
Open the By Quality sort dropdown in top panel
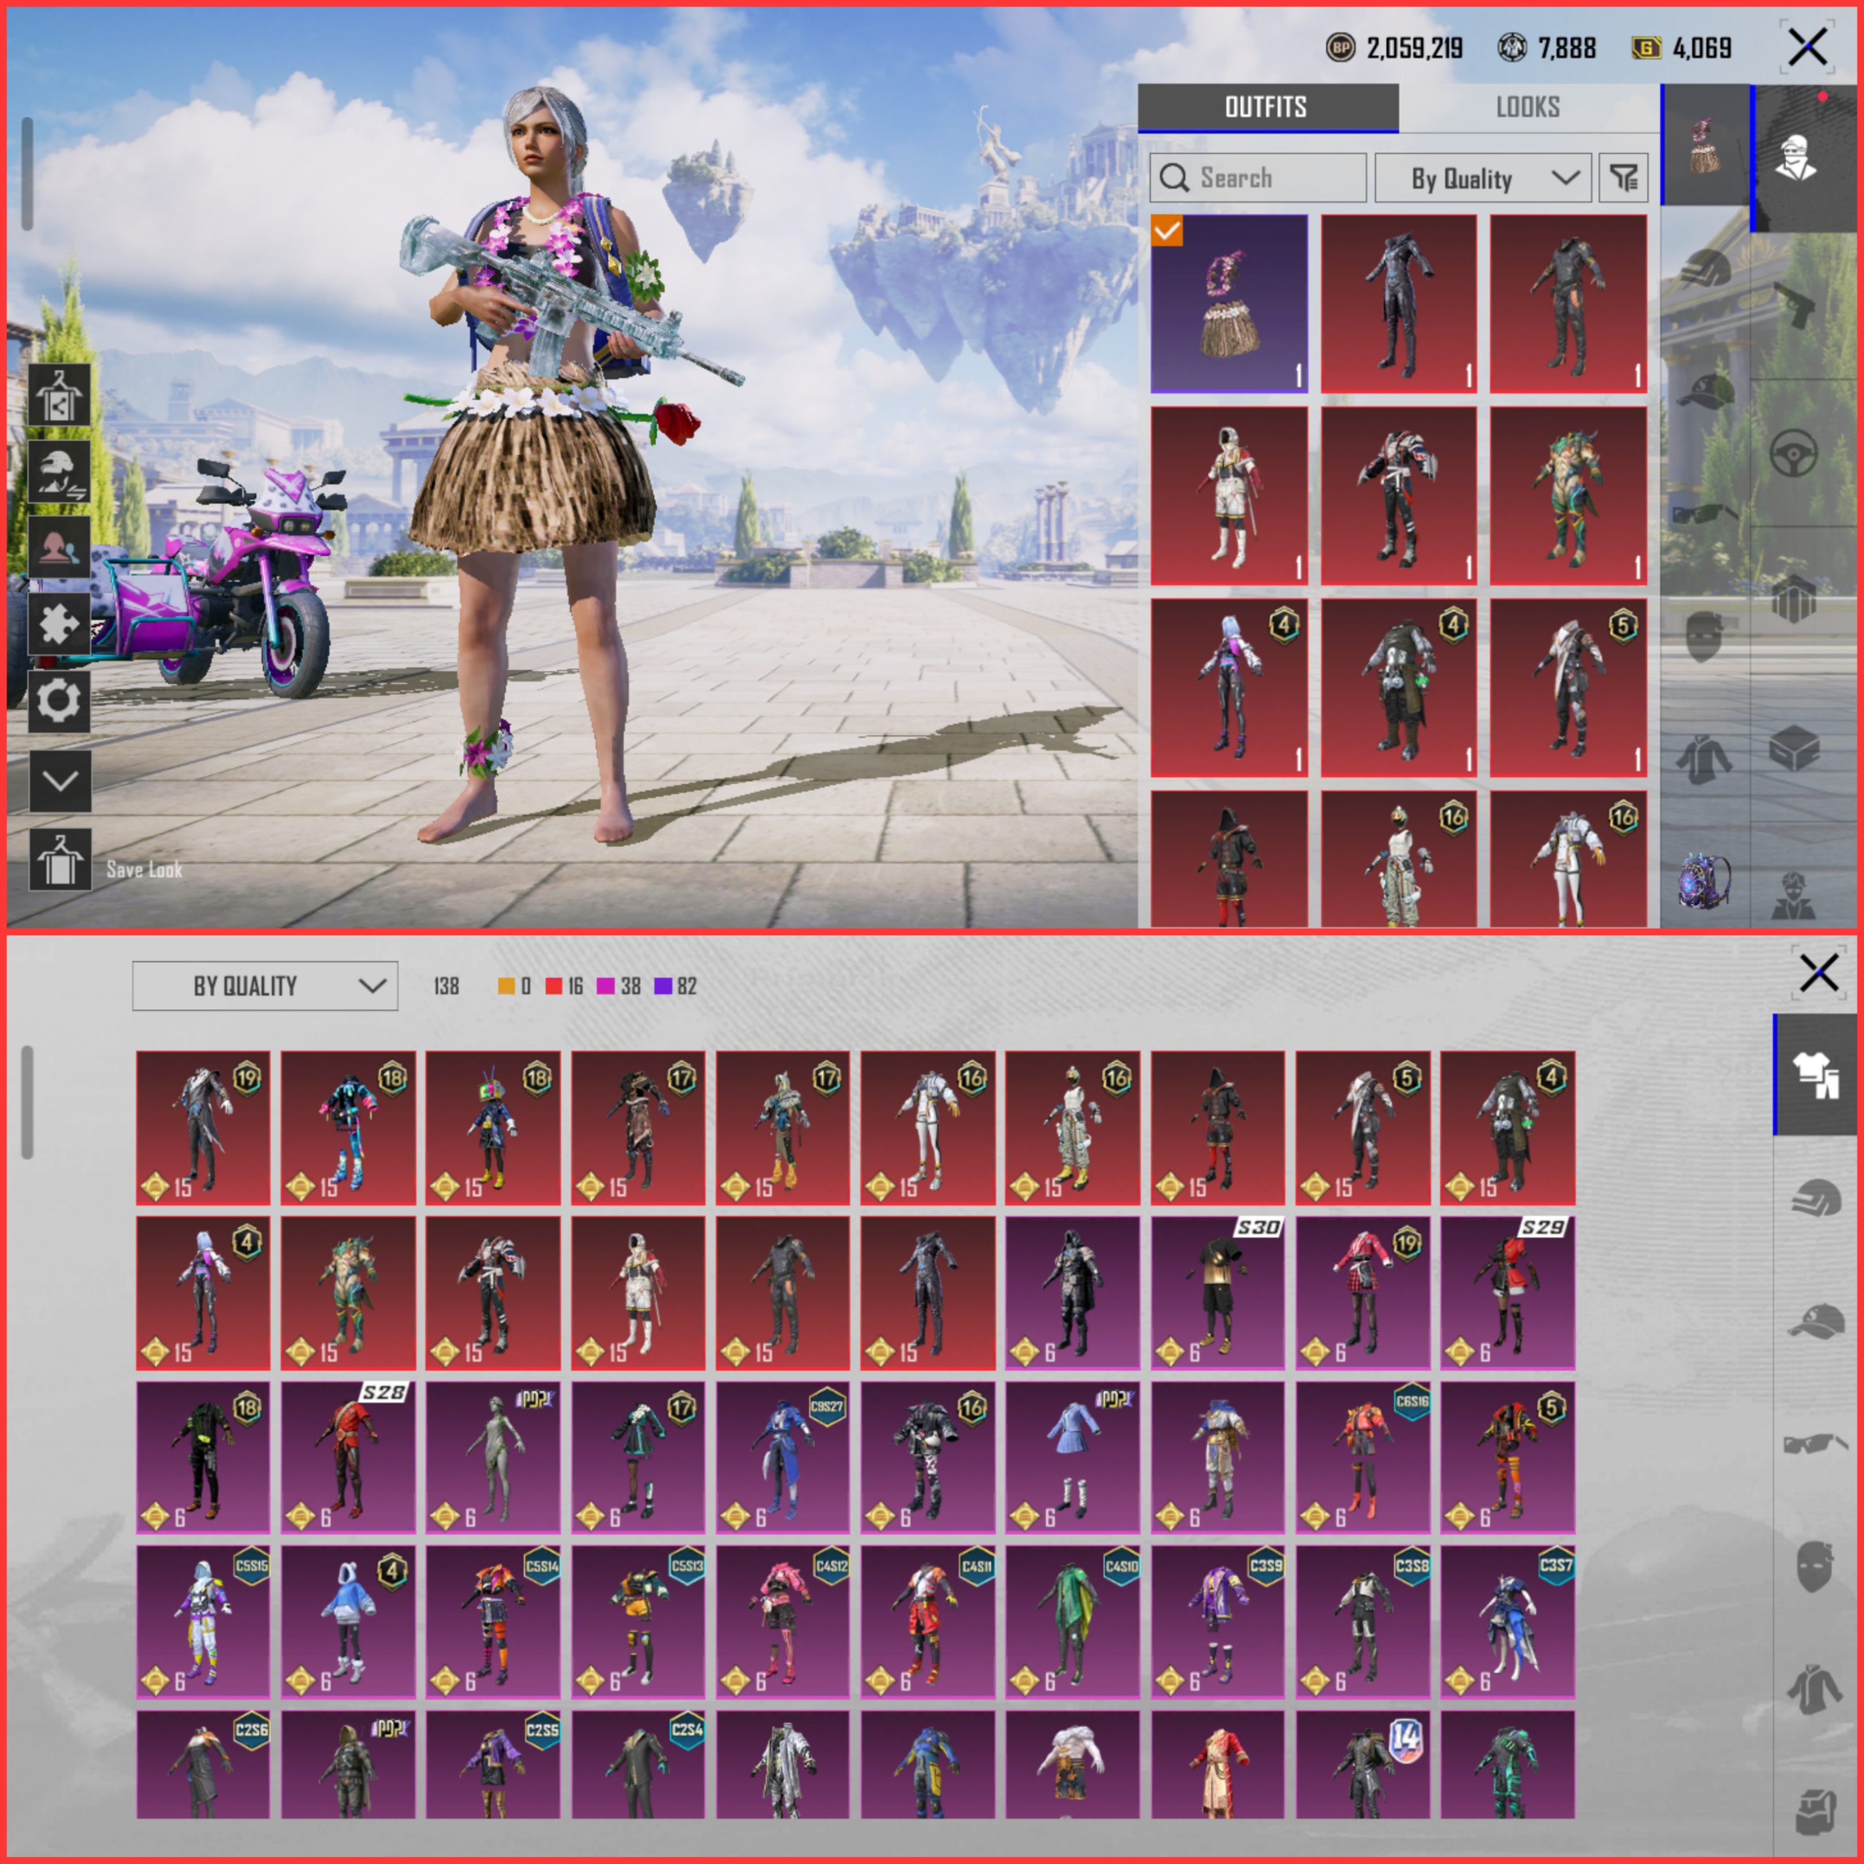(x=1483, y=177)
